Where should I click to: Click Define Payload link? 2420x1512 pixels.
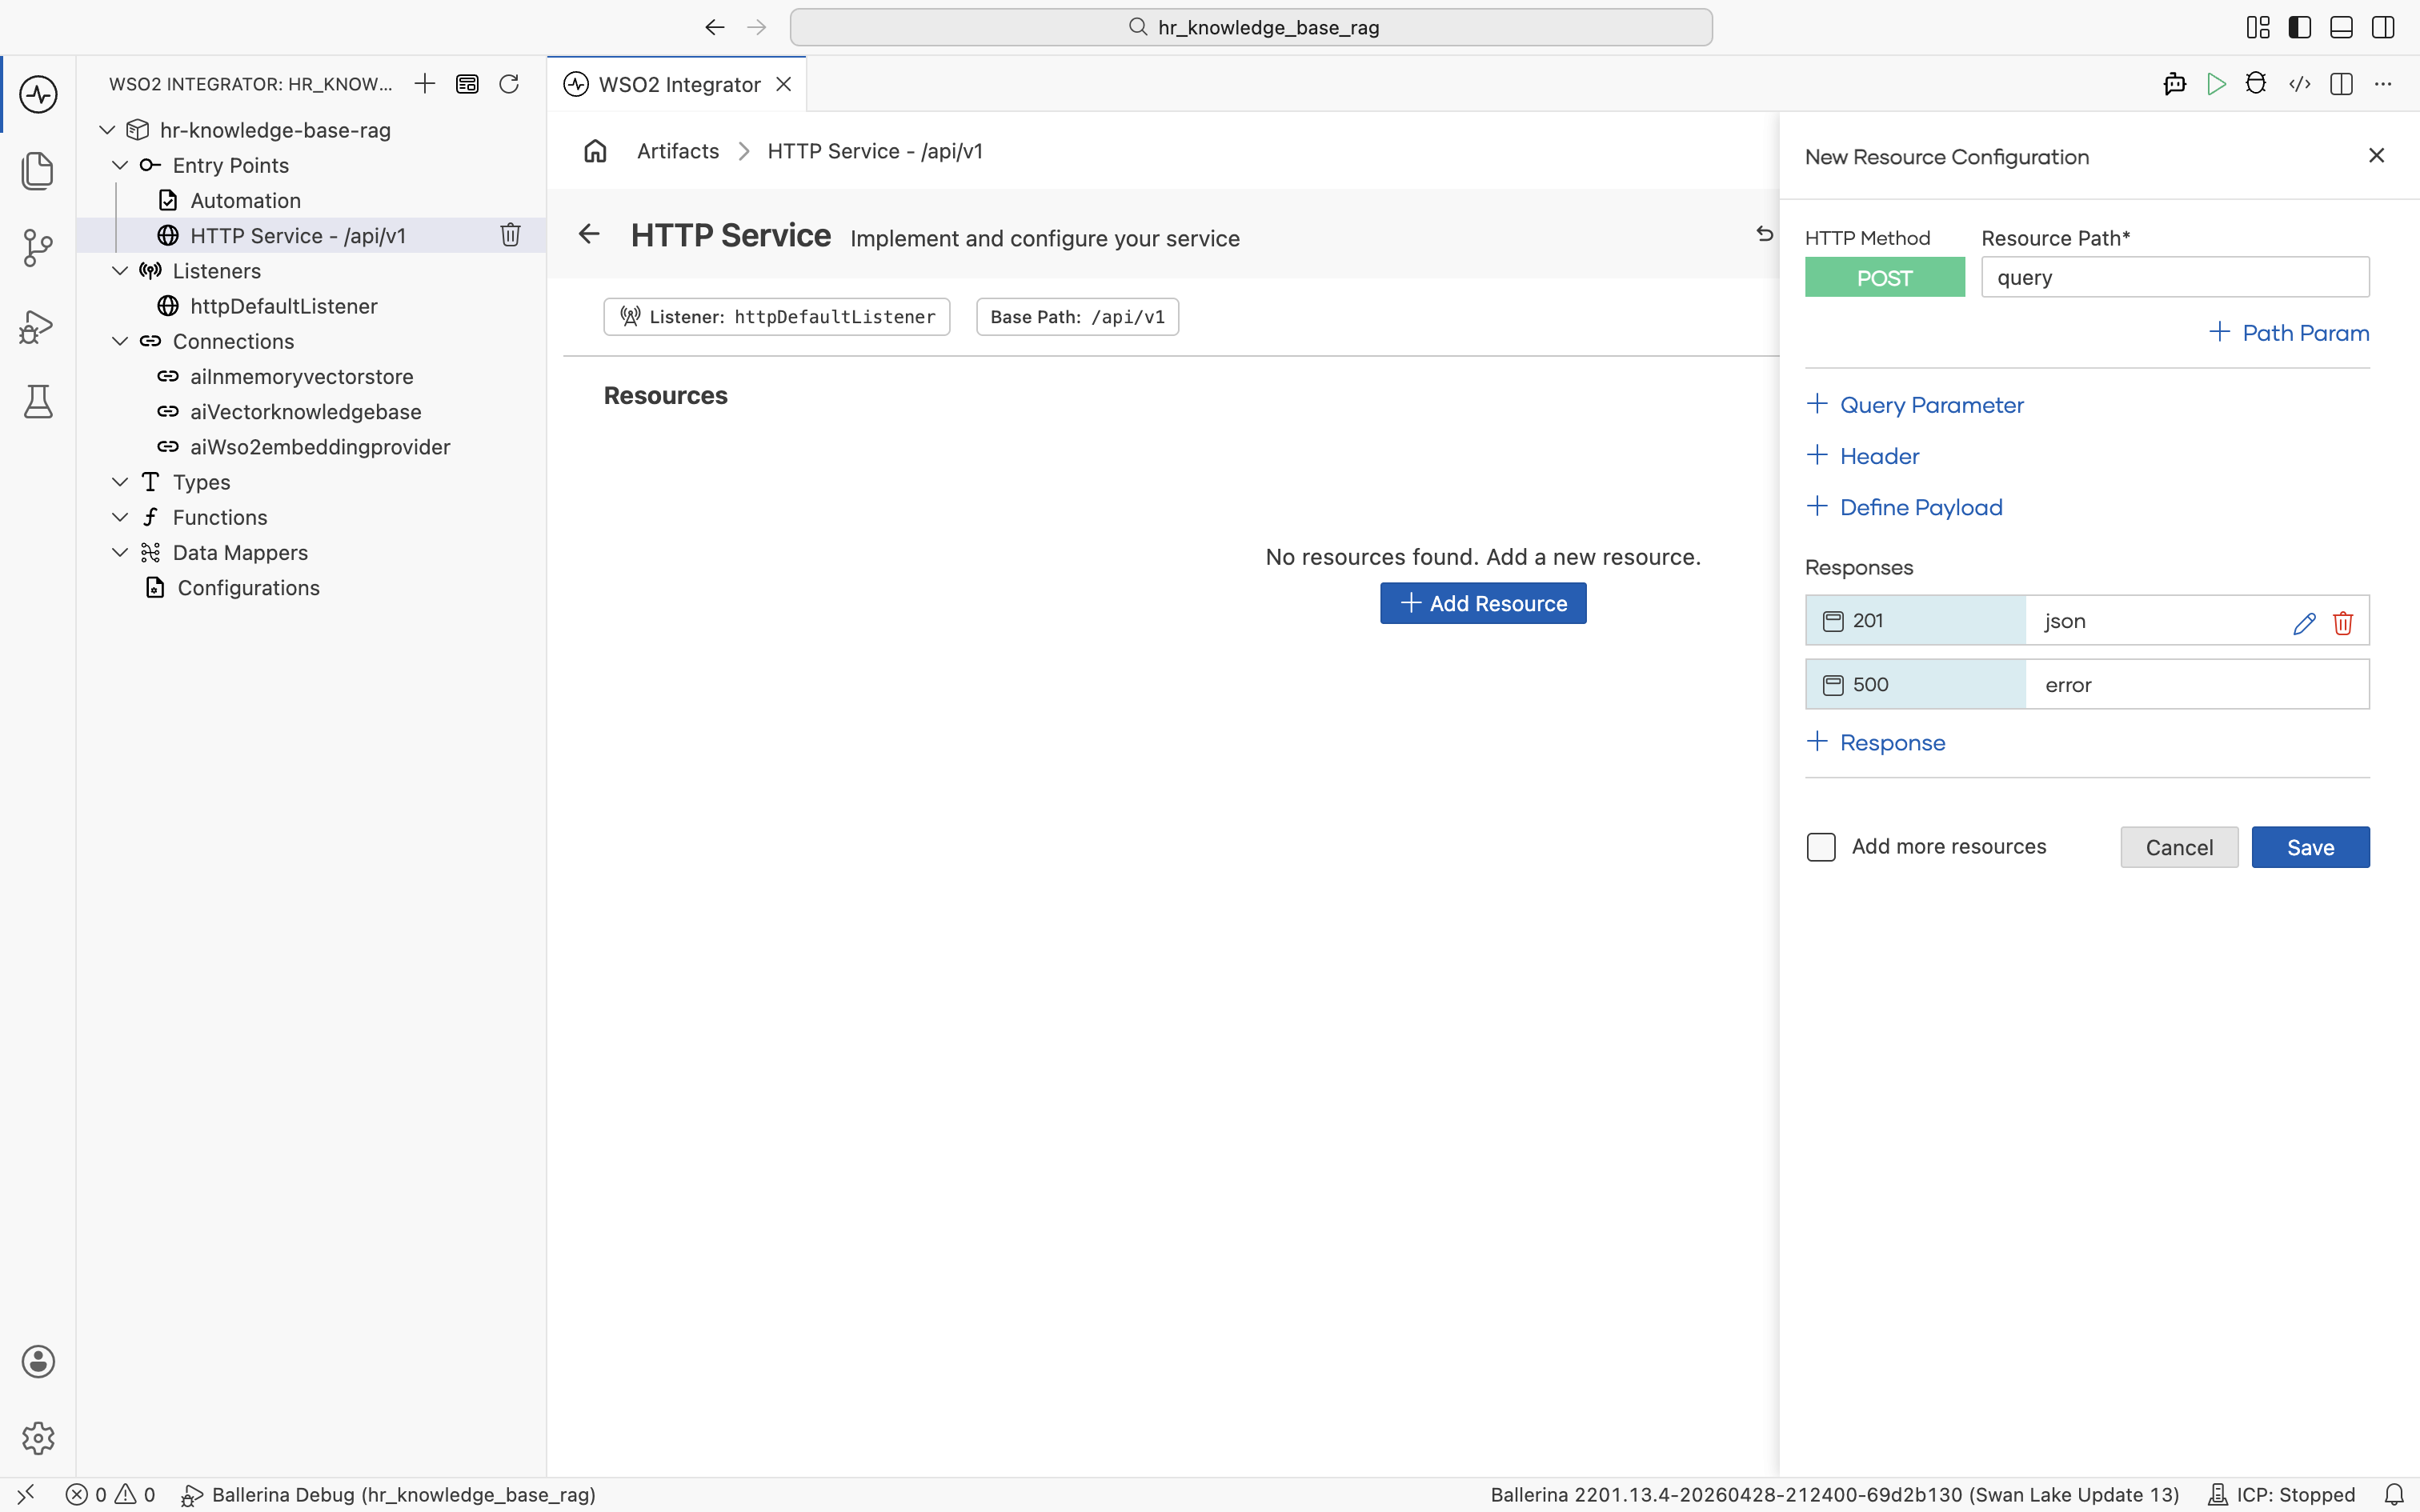1904,507
